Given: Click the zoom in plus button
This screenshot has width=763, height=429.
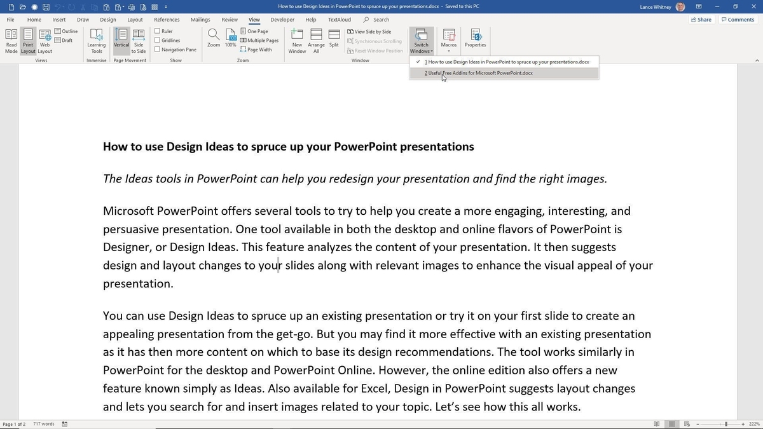Looking at the screenshot, I should (x=743, y=424).
